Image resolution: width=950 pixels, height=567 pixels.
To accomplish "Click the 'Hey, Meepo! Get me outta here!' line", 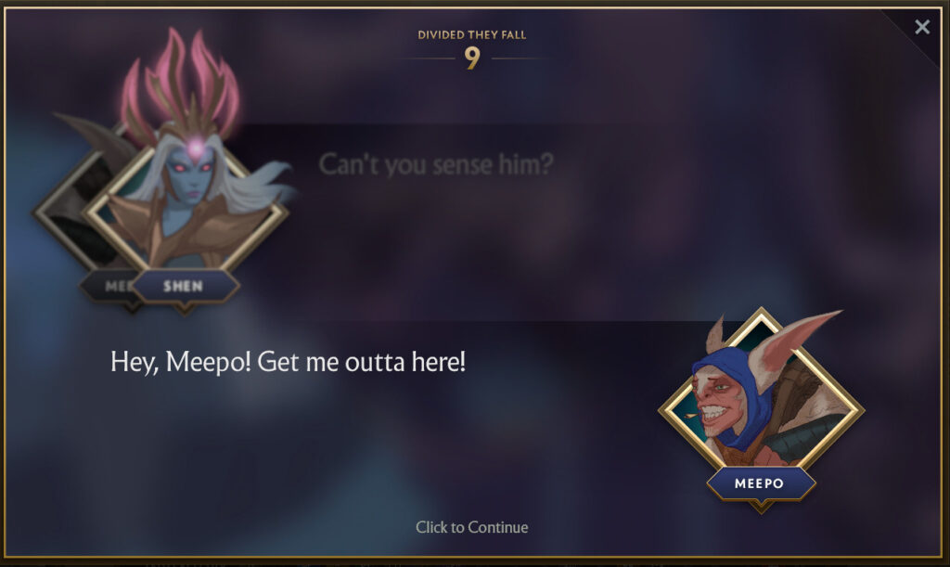I will (288, 362).
